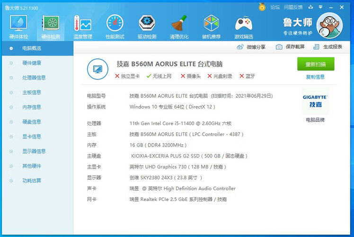The image size is (354, 237).
Task: Click the UHD Graphics 730 value
Action: (177, 167)
